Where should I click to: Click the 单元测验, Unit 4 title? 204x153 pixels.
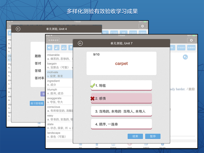coord(56,29)
